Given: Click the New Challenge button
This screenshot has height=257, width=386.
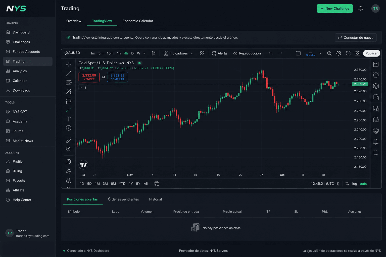Looking at the screenshot, I should point(335,9).
